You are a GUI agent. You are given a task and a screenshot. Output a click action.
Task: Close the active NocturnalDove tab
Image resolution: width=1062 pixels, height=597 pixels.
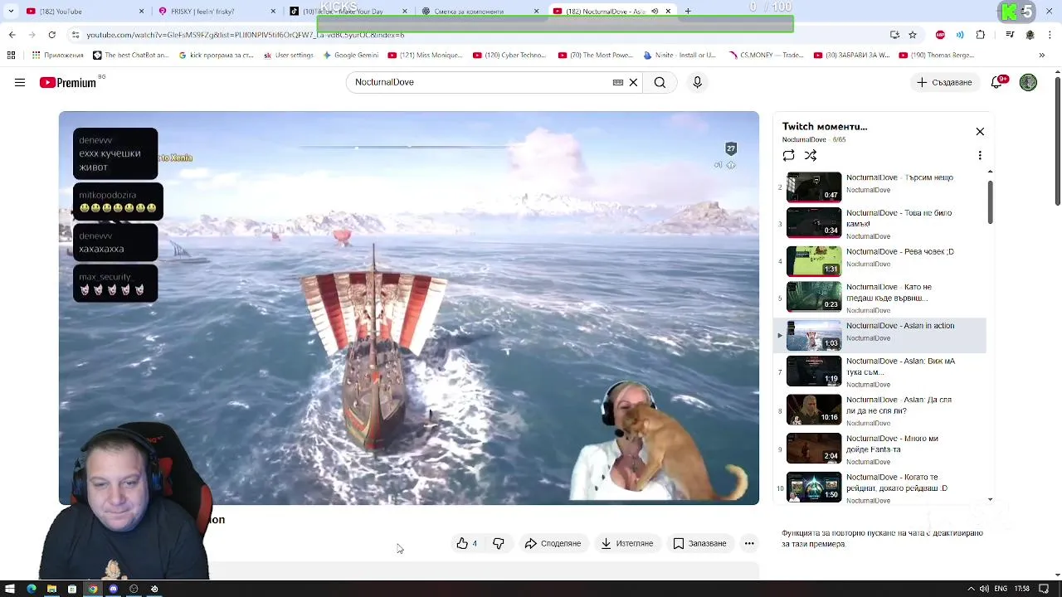click(668, 12)
